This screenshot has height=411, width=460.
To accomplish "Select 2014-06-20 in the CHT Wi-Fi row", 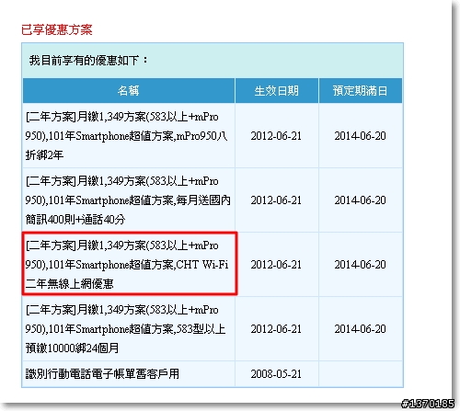I will pyautogui.click(x=361, y=265).
